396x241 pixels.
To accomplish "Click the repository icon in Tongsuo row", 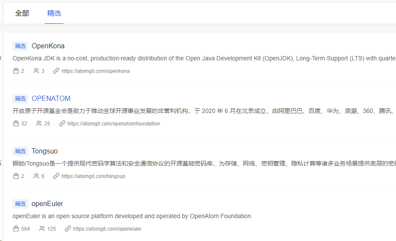I will click(16, 176).
